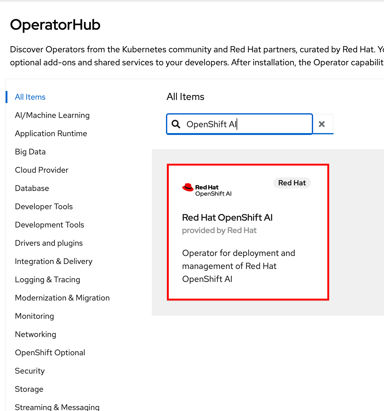Filter by Database category
The height and width of the screenshot is (411, 384).
(32, 188)
